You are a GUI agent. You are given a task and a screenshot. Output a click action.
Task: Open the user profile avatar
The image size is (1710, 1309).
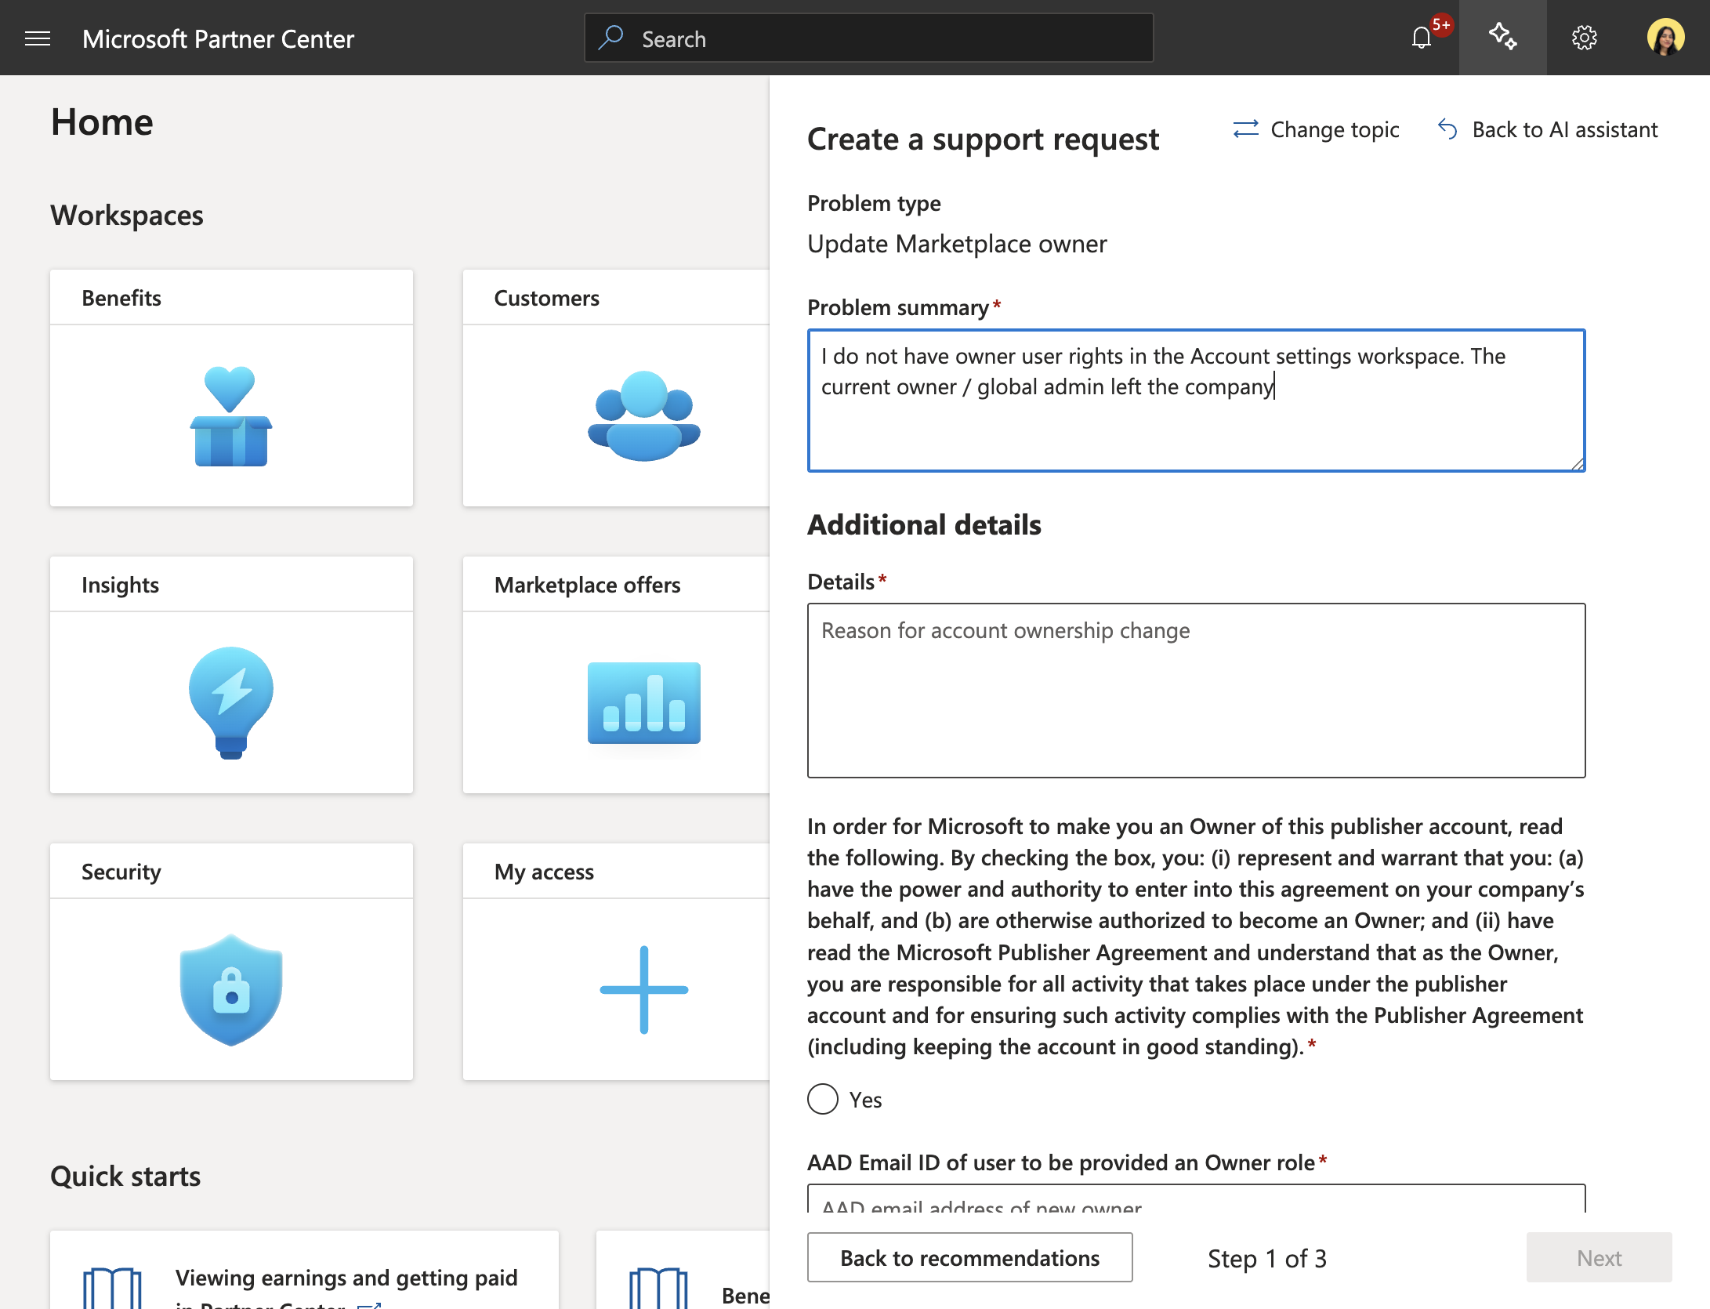1665,38
